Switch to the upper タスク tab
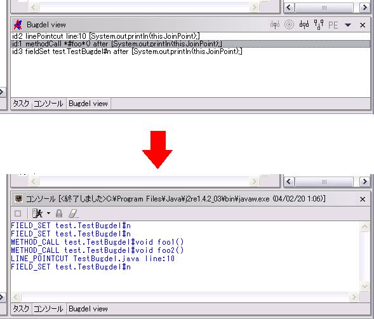This screenshot has width=374, height=319. click(x=21, y=104)
